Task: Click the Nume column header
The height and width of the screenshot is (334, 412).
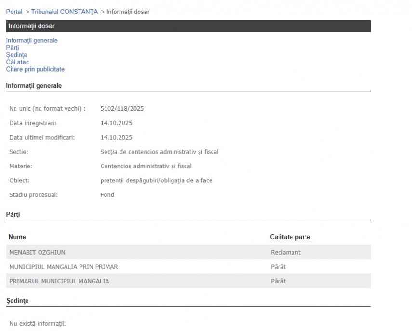Action: tap(18, 237)
